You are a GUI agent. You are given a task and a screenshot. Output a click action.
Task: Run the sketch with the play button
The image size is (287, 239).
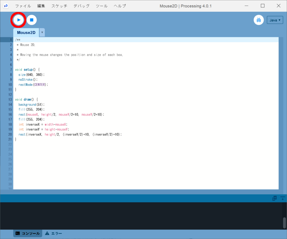click(x=18, y=20)
